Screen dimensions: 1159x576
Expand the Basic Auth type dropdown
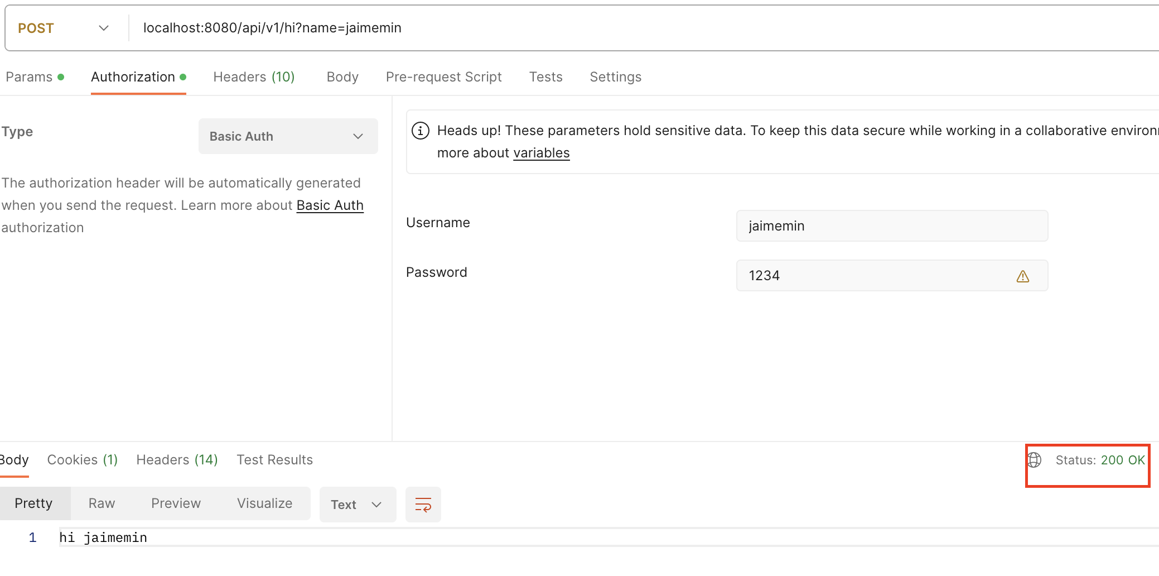[288, 136]
